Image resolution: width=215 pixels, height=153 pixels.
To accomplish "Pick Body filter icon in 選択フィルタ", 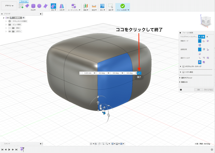I will tap(204, 62).
